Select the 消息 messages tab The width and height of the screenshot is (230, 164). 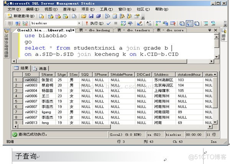[x=40, y=69]
